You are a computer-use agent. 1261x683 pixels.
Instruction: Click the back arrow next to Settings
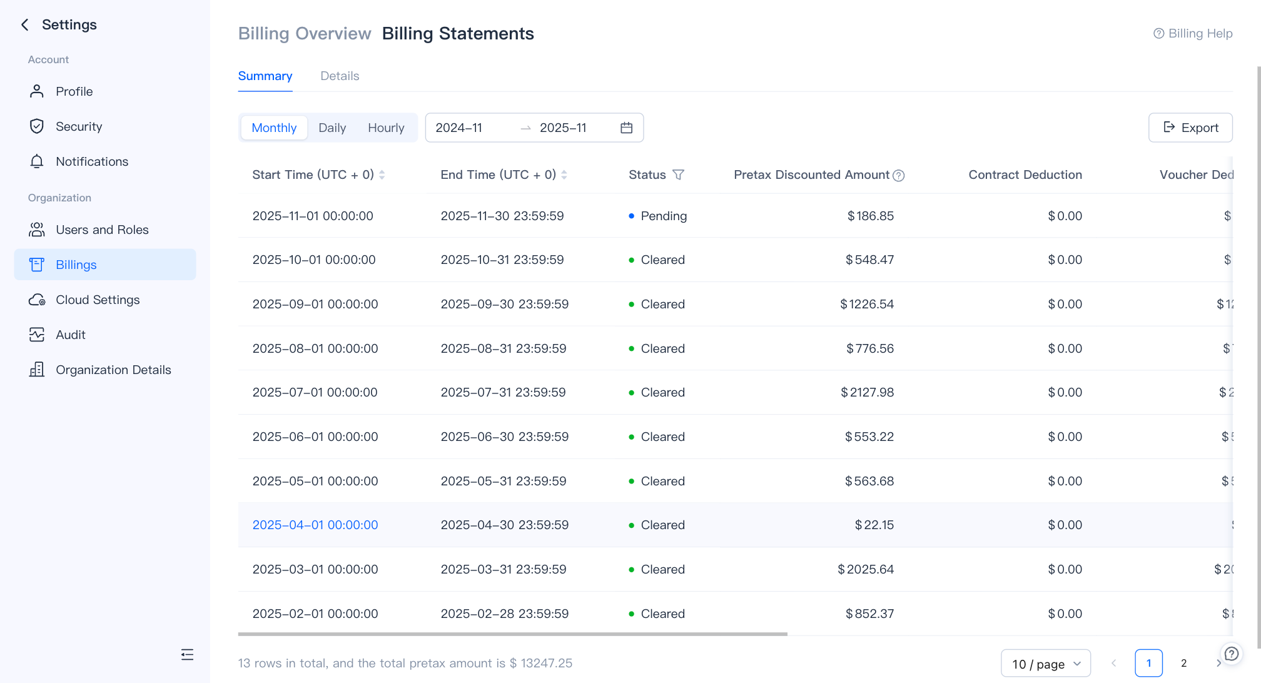[x=24, y=24]
